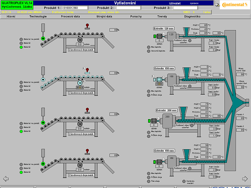This screenshot has height=188, width=251.
Task: Click the 0.1 Bar Tlak1 Směsi value
Action: point(212,43)
